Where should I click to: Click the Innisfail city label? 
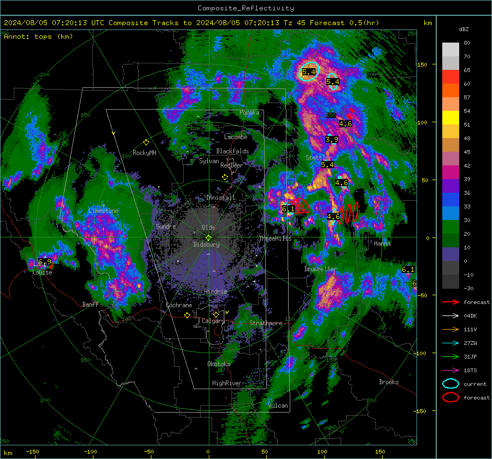pyautogui.click(x=221, y=198)
